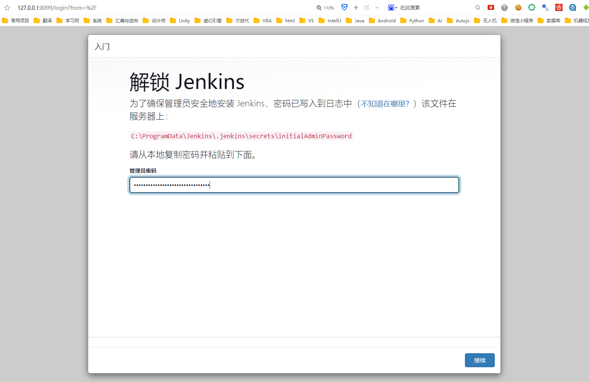Click the 继续 continue button
The image size is (589, 382).
480,360
